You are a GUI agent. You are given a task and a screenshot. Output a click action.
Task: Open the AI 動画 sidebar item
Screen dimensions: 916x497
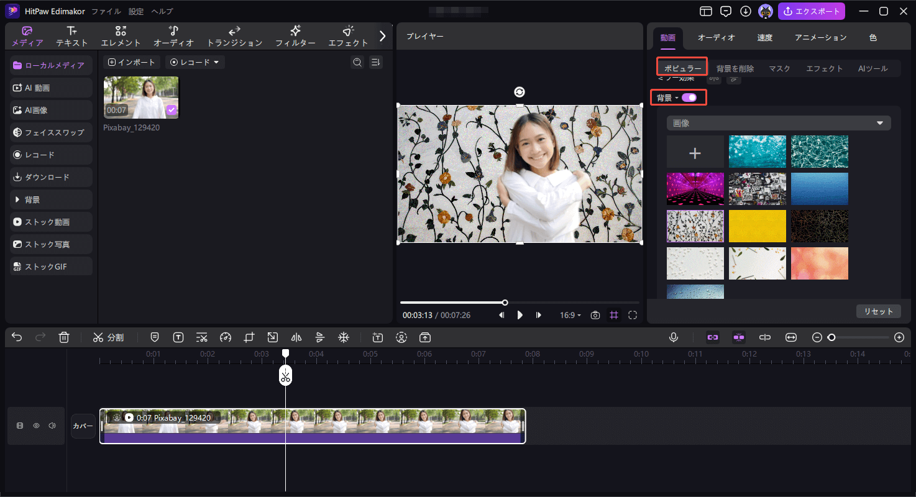[x=52, y=88]
